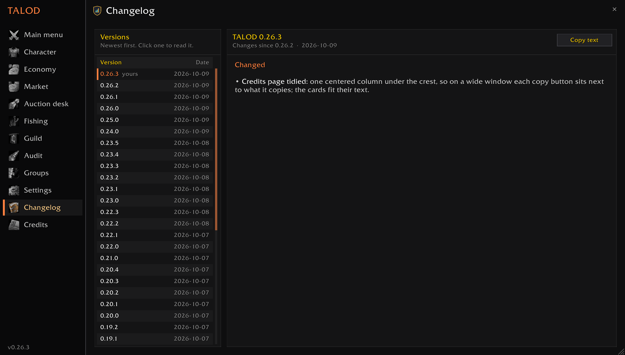Image resolution: width=625 pixels, height=355 pixels.
Task: Open version 0.20.0 notes
Action: tap(155, 316)
